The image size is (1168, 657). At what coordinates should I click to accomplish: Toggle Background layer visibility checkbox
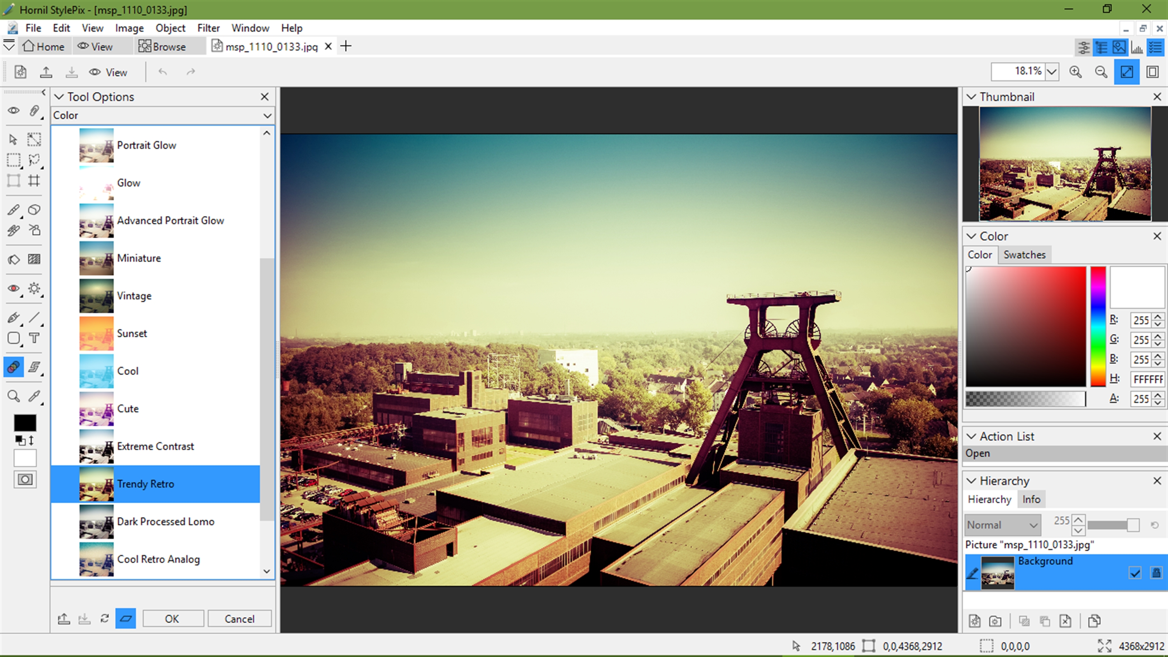(1135, 573)
